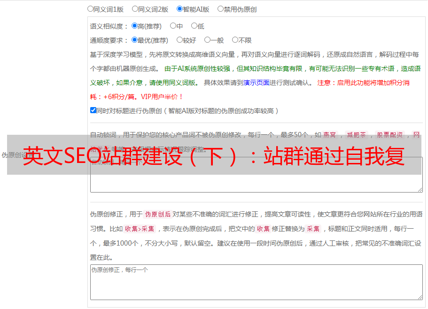Grab the 自动锁词 textarea resize handle
The height and width of the screenshot is (309, 428).
[x=420, y=190]
